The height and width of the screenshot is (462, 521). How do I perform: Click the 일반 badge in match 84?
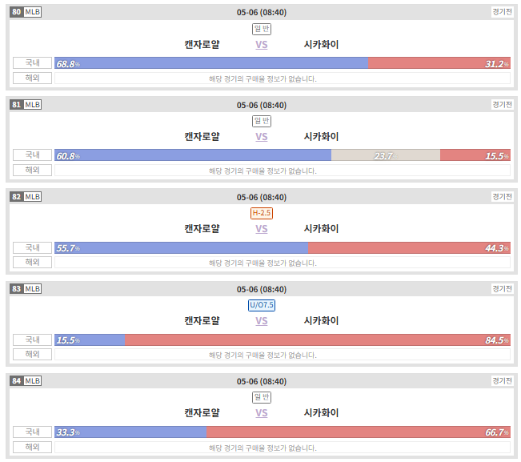click(262, 397)
